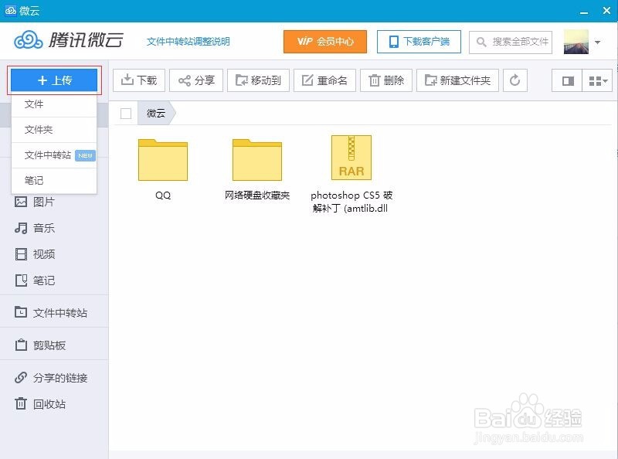618x459 pixels.
Task: Choose 文件夹 from the upload dropdown
Action: [x=54, y=130]
